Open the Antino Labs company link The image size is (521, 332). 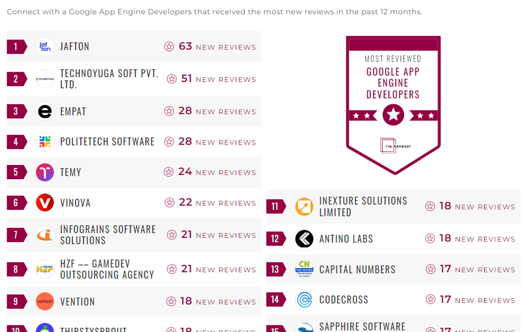(x=346, y=239)
